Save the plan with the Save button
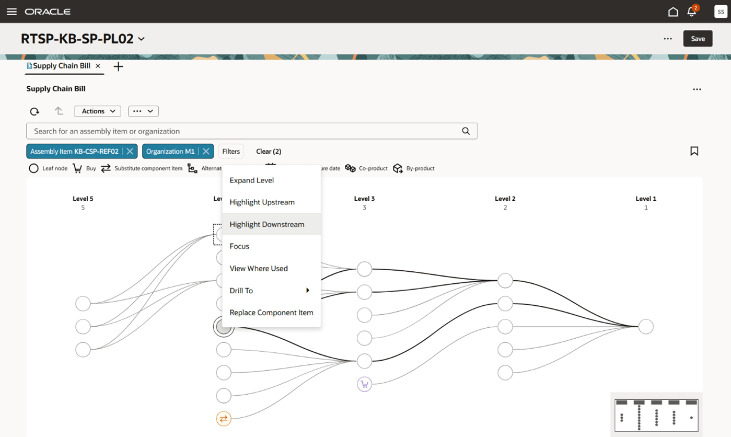731x437 pixels. [x=698, y=39]
